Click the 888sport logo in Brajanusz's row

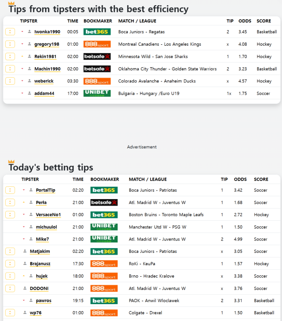(104, 264)
